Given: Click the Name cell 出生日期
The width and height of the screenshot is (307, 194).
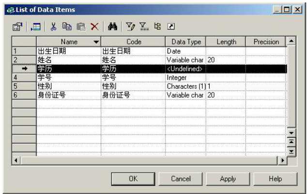Looking at the screenshot, I should tap(69, 51).
